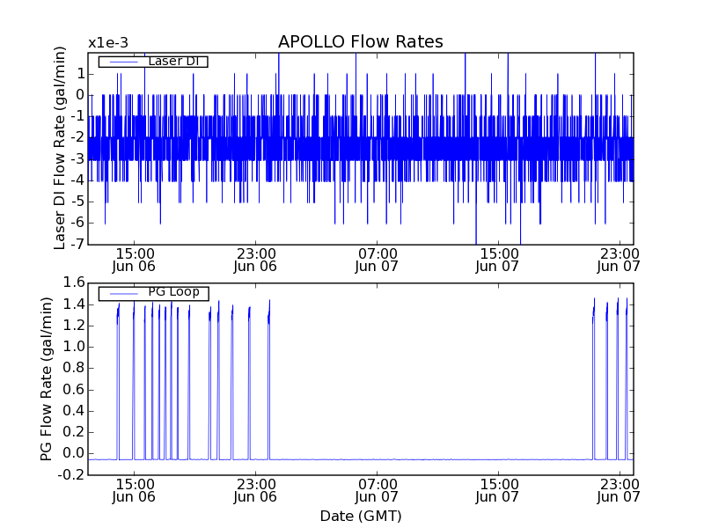This screenshot has height=528, width=704.
Task: Click the blue line sample in Laser DI legend
Action: 122,62
